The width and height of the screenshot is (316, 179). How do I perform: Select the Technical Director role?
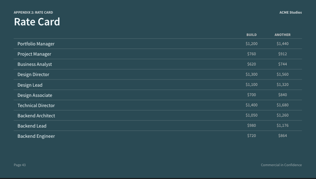36,106
